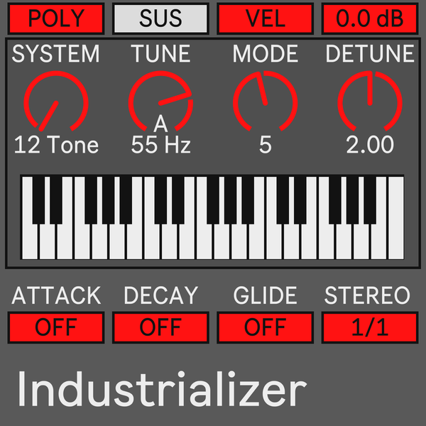Viewport: 426px width, 426px height.
Task: Click the 12 Tone system label
Action: (56, 145)
